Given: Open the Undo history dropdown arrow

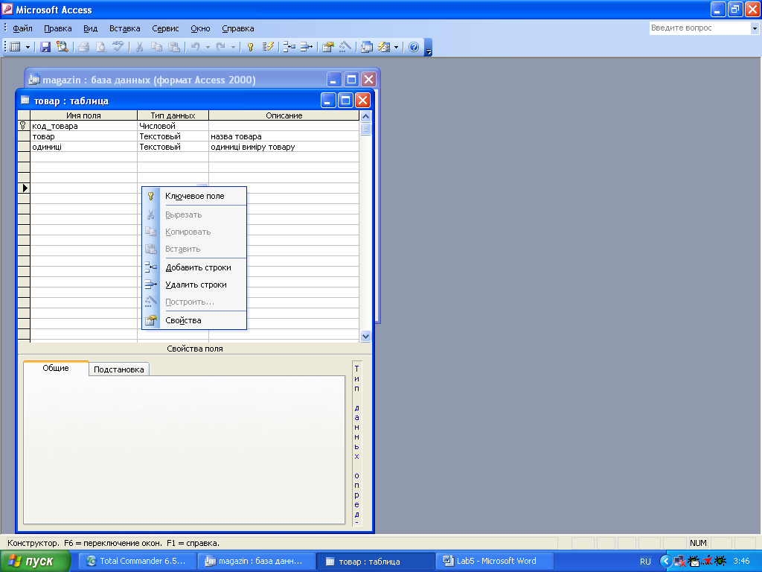Looking at the screenshot, I should 208,47.
